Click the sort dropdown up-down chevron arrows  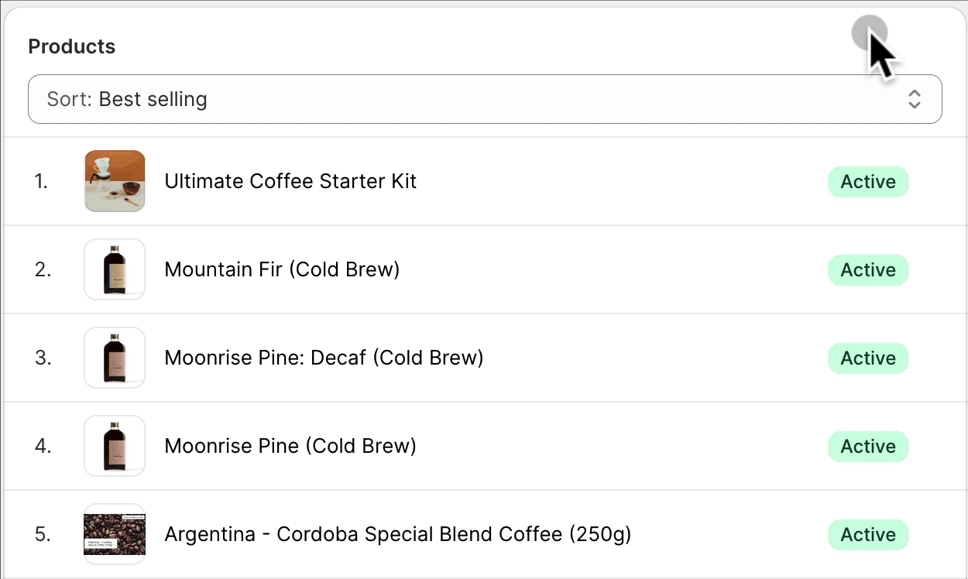(914, 99)
